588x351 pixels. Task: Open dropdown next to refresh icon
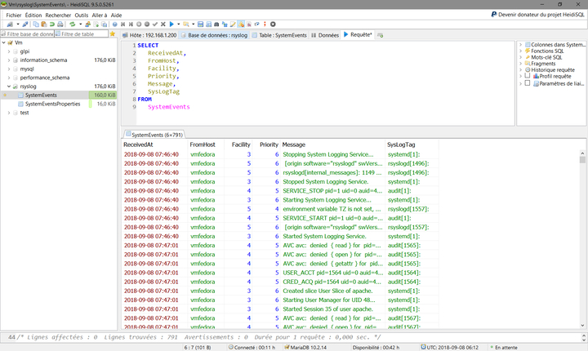pyautogui.click(x=80, y=24)
